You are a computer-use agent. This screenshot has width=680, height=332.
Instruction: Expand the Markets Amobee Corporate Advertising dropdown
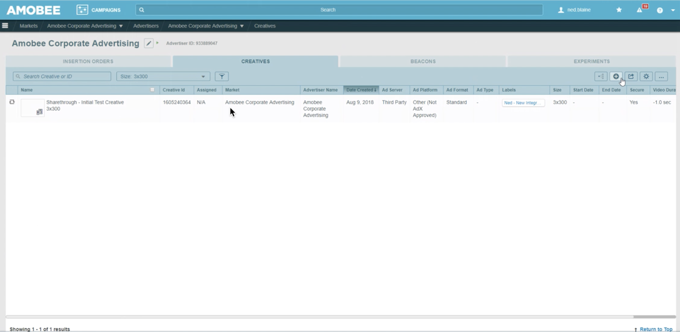(121, 26)
